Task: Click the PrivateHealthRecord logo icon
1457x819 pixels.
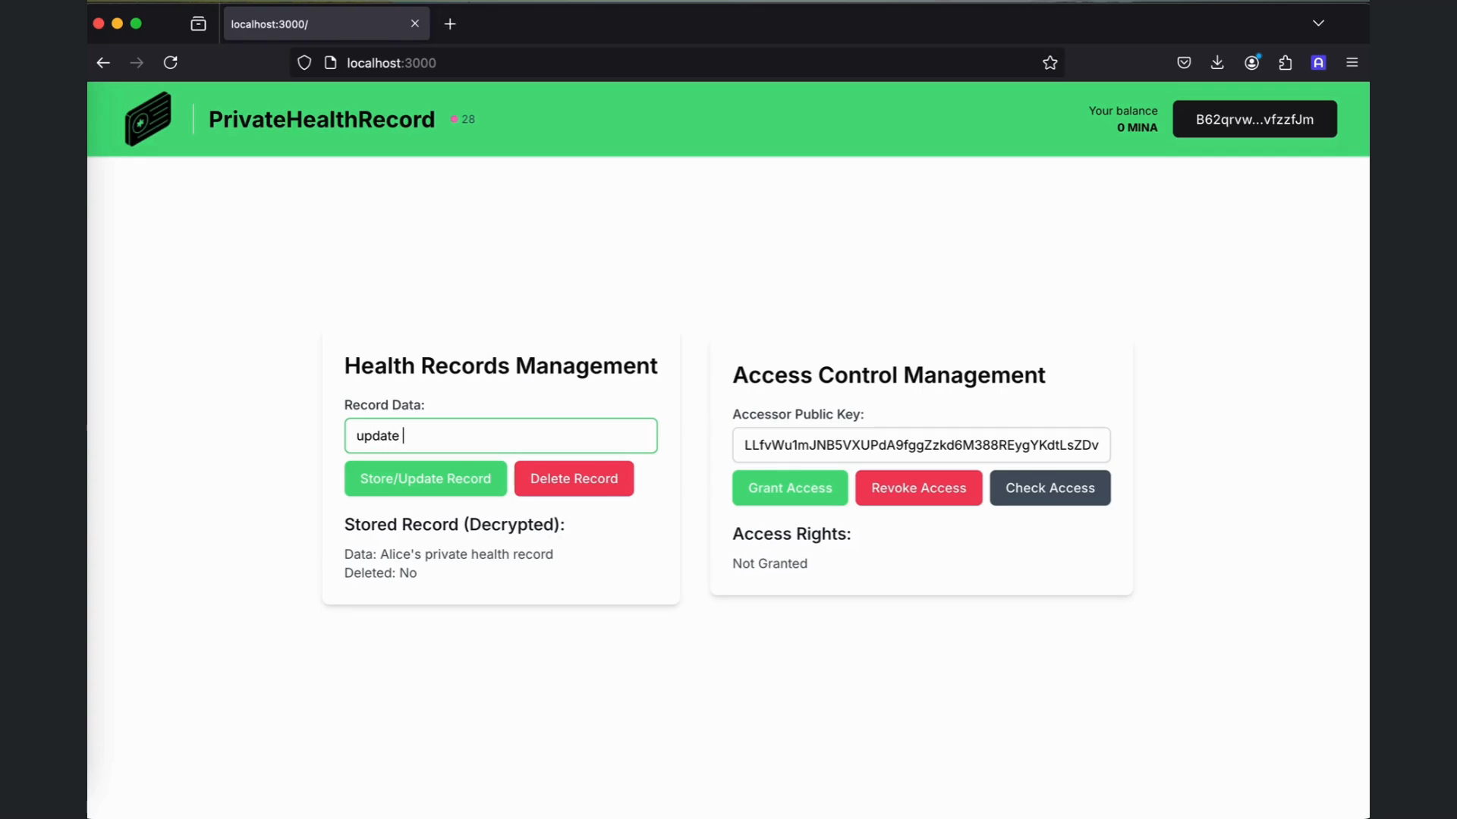Action: (x=148, y=119)
